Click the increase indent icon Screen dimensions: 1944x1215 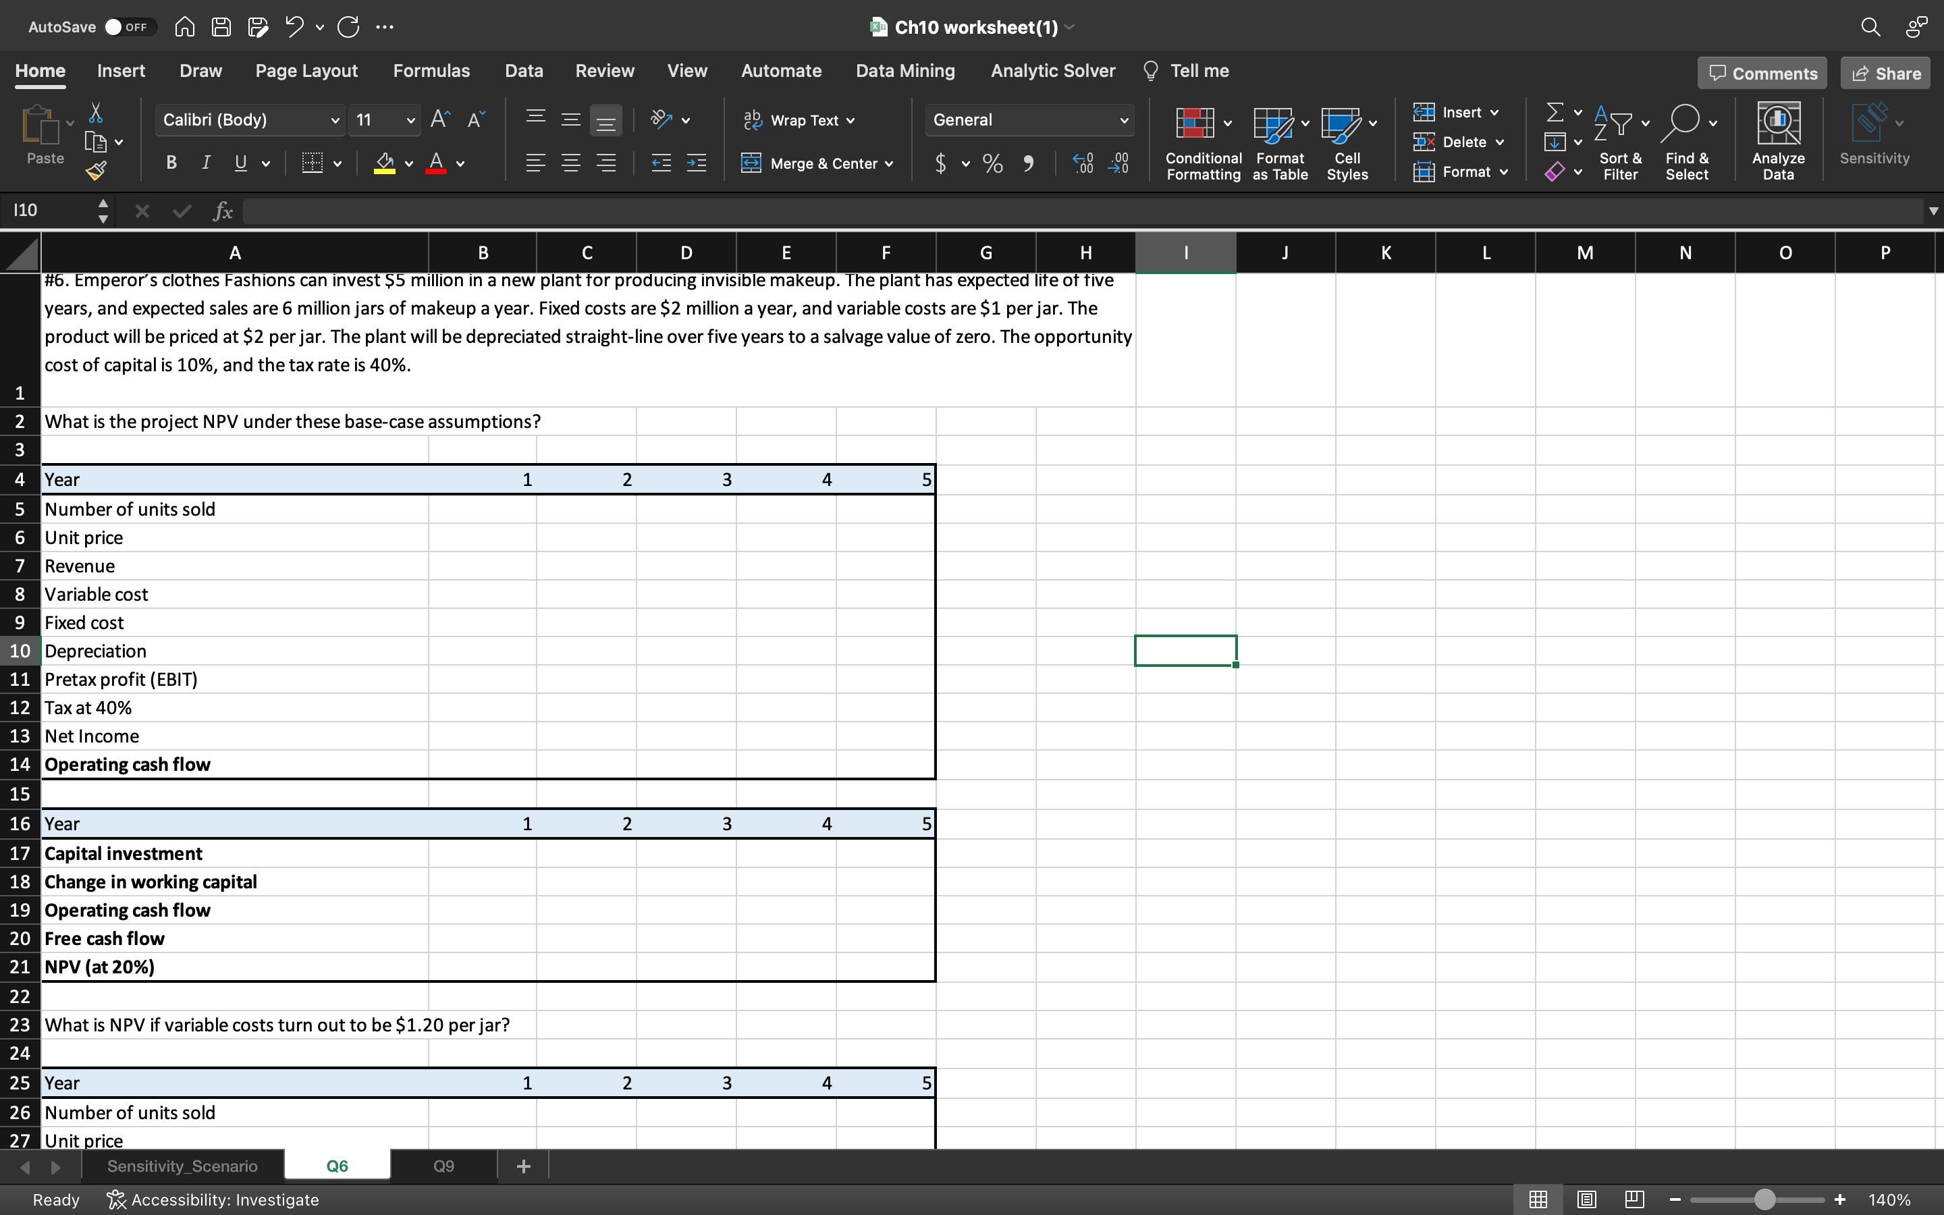point(697,163)
